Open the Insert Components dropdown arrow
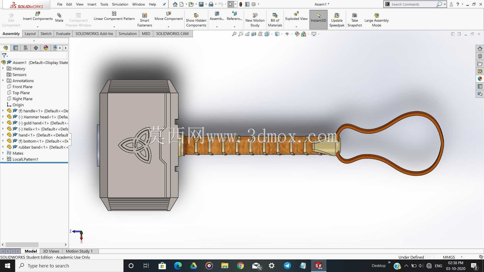 coord(38,27)
